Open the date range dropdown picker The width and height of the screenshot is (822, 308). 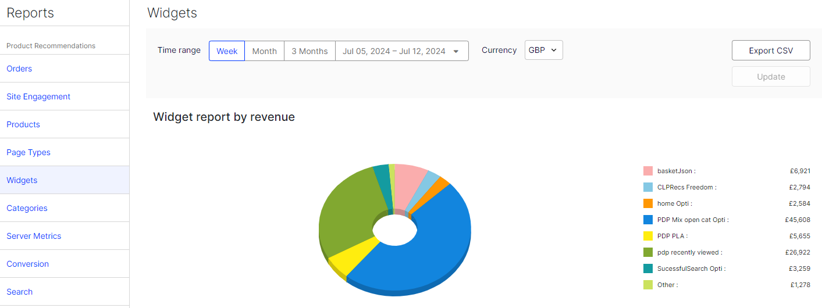tap(401, 51)
